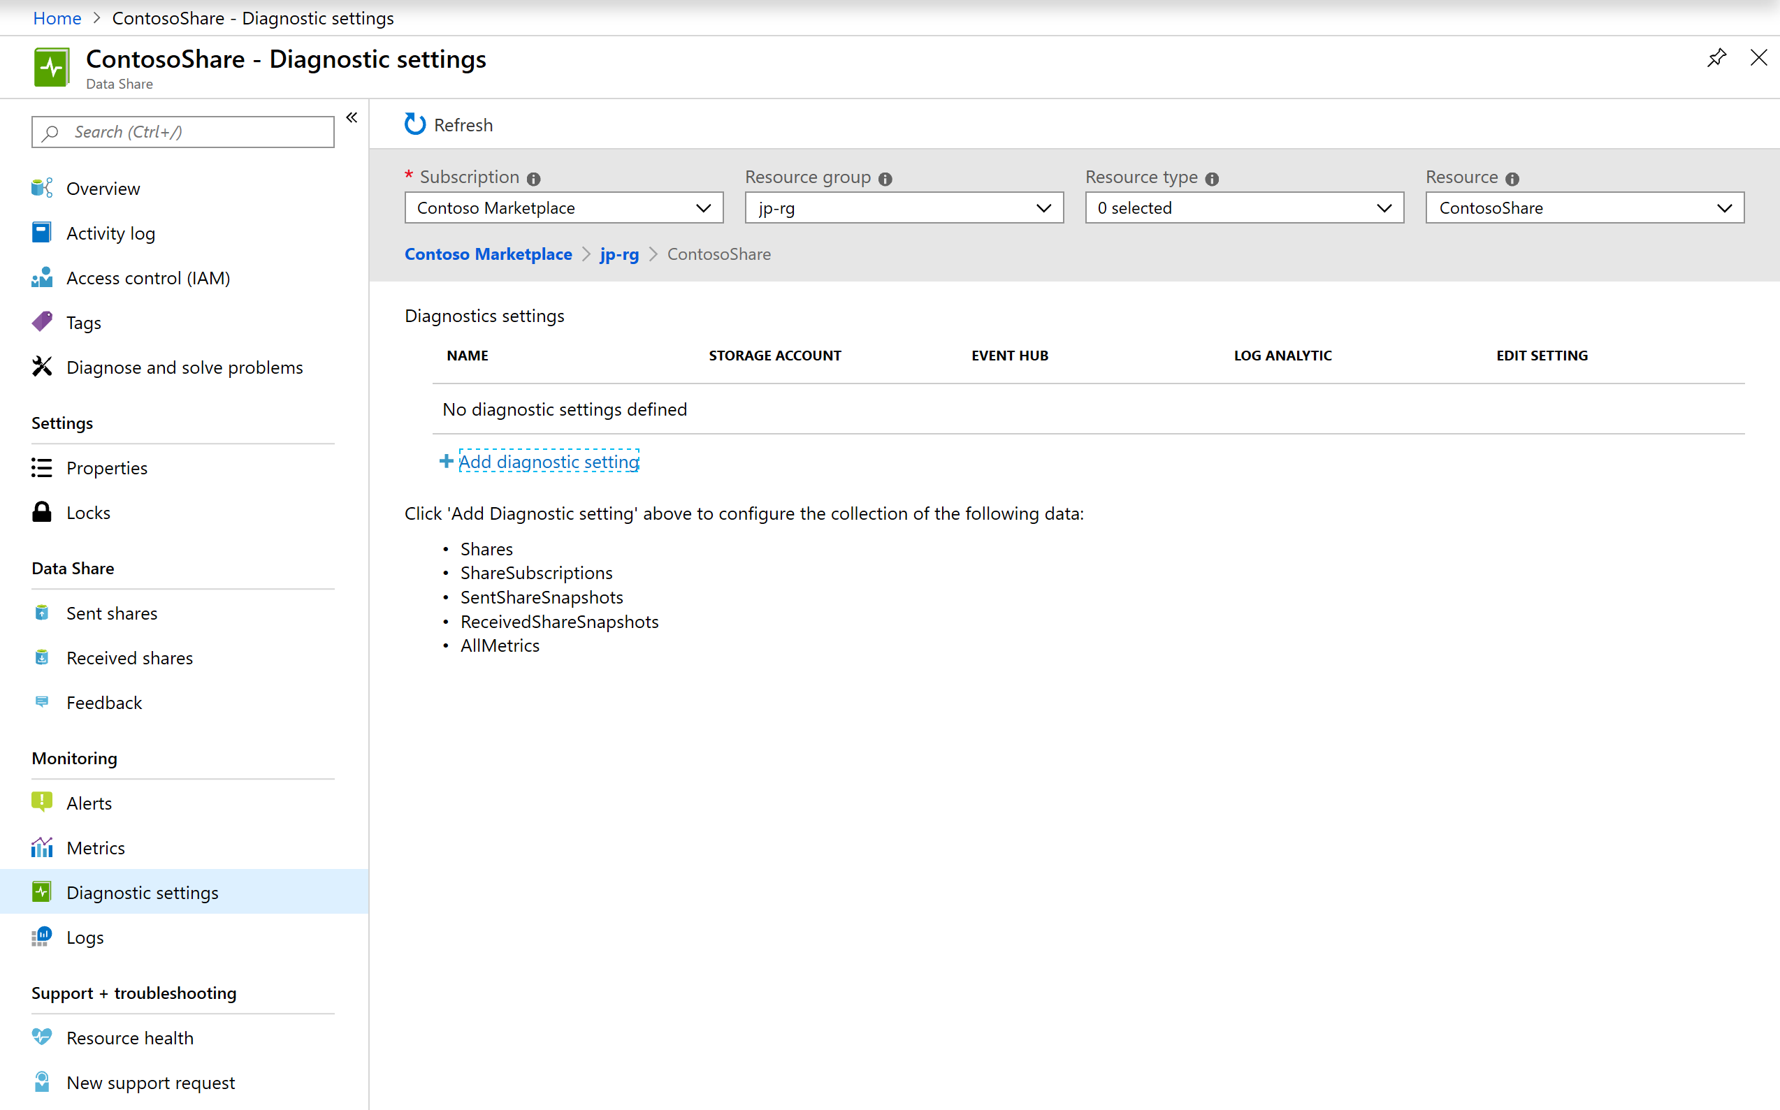The width and height of the screenshot is (1780, 1110).
Task: Click the Alerts icon under Monitoring
Action: point(42,802)
